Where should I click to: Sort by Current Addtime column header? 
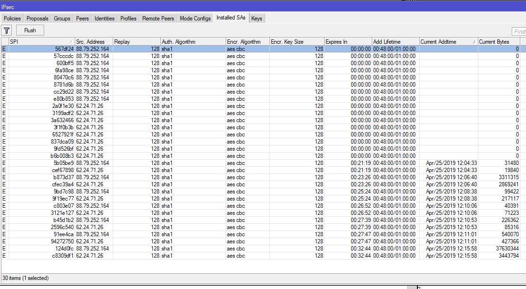coord(449,41)
